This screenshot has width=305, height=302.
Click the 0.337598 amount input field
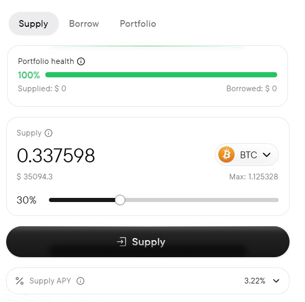tap(56, 156)
